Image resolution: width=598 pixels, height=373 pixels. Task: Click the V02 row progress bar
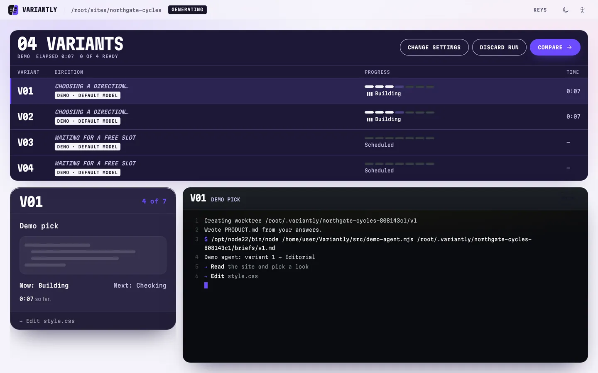[399, 112]
